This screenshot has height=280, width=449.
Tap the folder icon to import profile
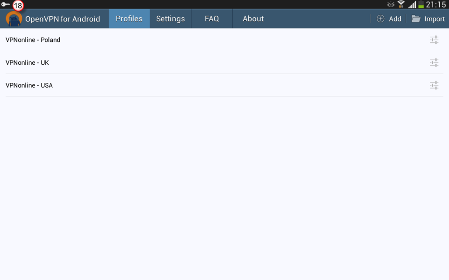pos(416,19)
